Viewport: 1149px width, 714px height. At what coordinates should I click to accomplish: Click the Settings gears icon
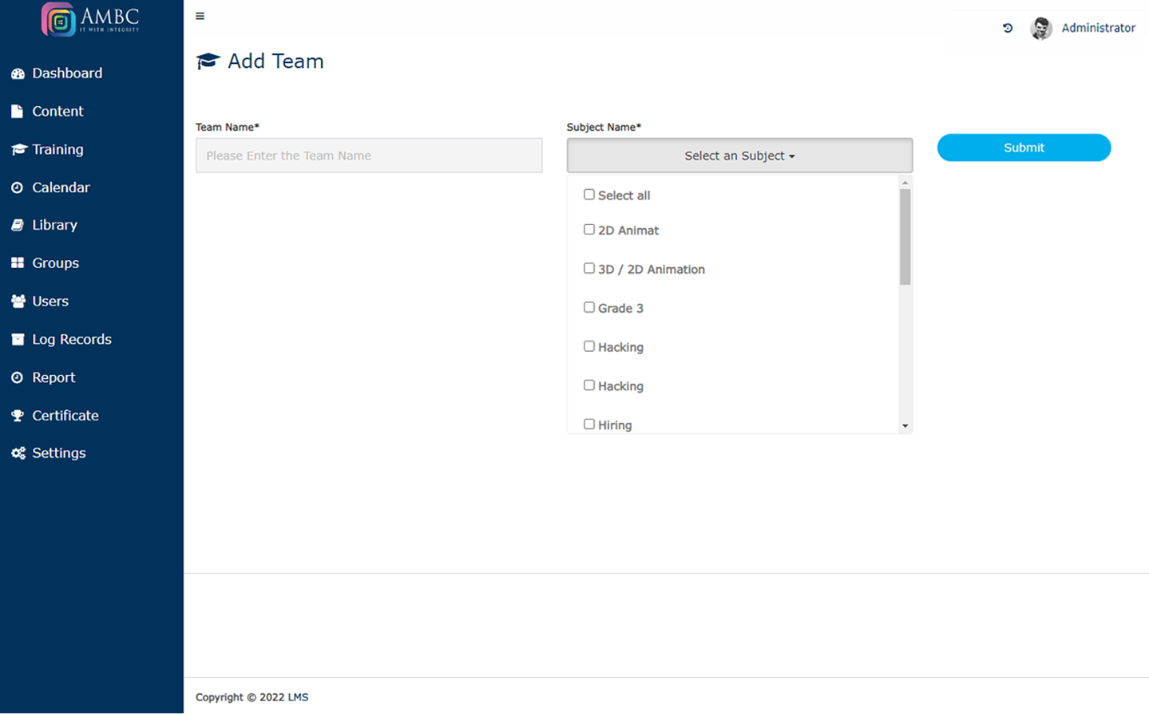point(18,453)
